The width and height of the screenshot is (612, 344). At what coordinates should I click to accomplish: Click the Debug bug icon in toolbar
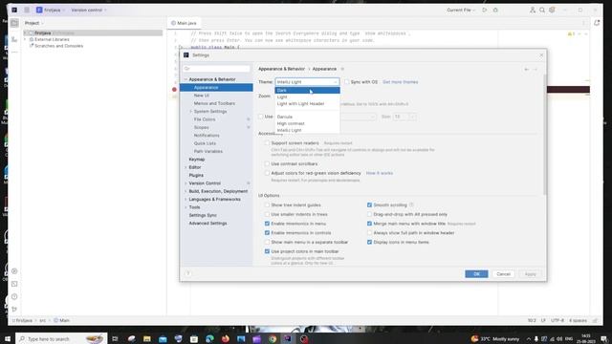(x=495, y=11)
